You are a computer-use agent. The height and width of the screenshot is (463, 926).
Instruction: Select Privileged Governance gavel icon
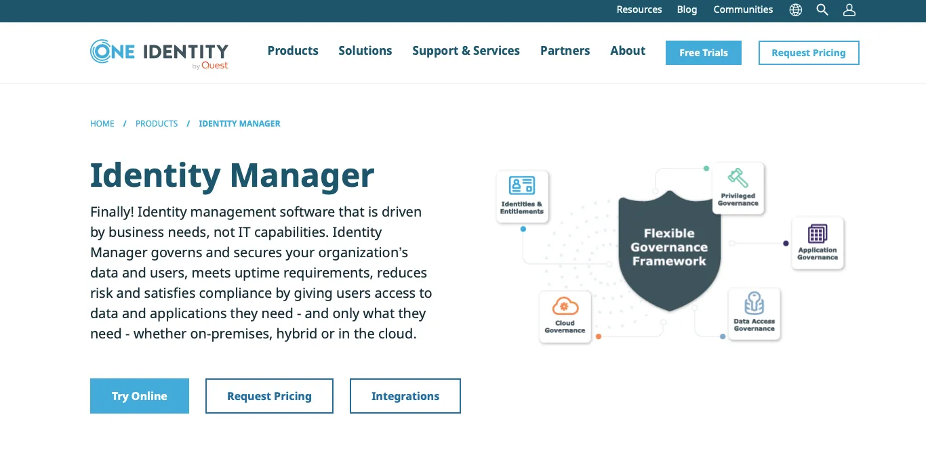[x=738, y=178]
